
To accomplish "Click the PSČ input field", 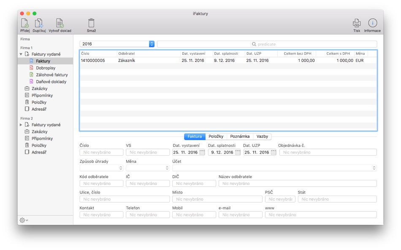I will click(x=280, y=199).
